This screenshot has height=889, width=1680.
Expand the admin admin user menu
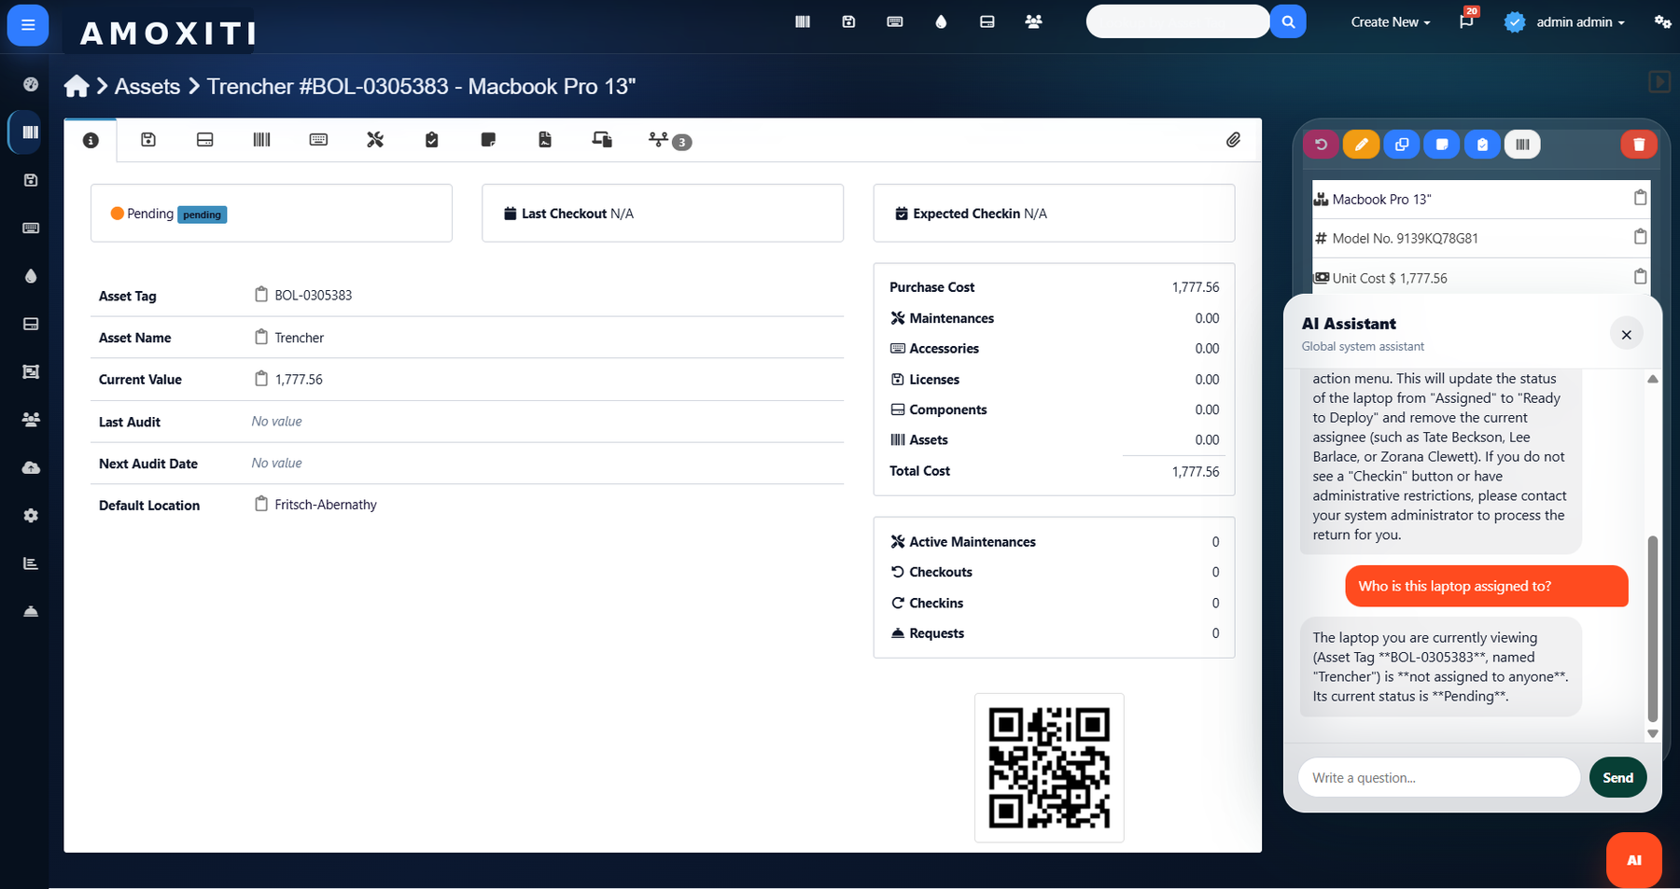pyautogui.click(x=1565, y=21)
